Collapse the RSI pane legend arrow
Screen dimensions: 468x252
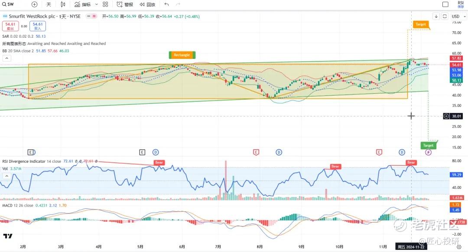tap(6, 176)
